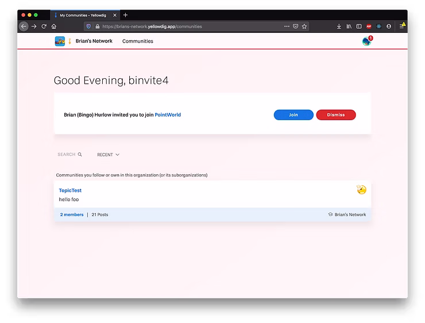Reload the page with the refresh icon
Image resolution: width=425 pixels, height=323 pixels.
[44, 26]
